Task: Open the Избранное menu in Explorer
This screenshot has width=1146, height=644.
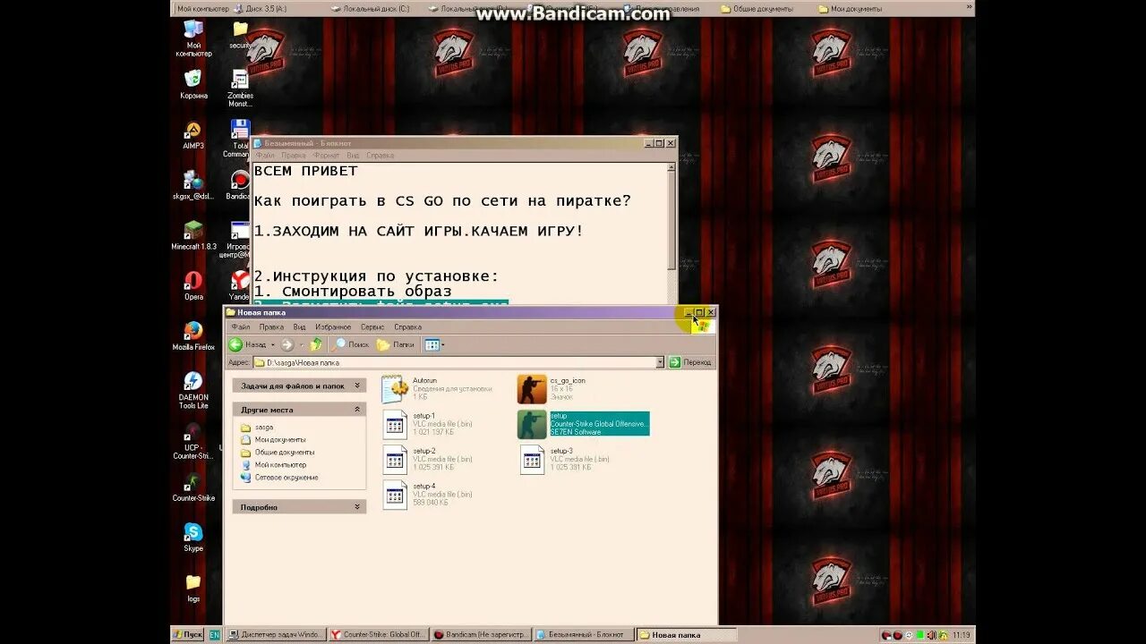Action: click(x=333, y=327)
